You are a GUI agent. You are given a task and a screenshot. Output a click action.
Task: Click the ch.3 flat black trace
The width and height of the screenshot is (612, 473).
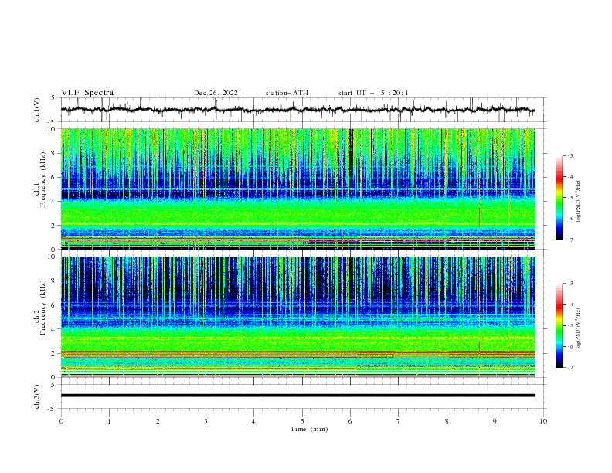coord(297,396)
